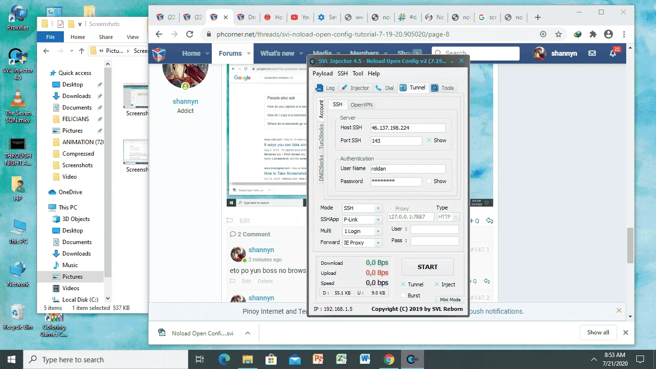656x369 pixels.
Task: Click the 2 Comment link
Action: (250, 234)
